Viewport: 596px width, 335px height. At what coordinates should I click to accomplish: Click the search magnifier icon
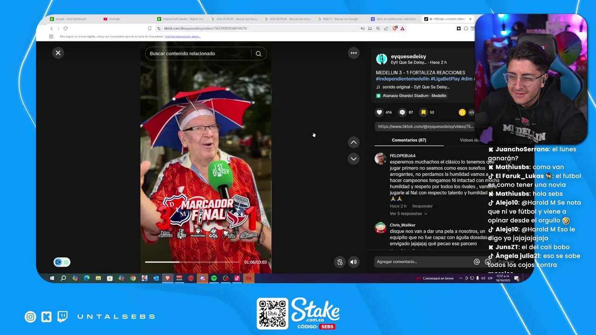(258, 54)
